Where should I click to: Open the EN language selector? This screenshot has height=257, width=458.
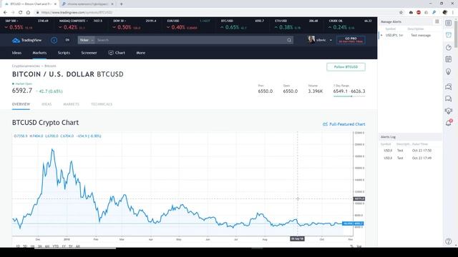click(x=67, y=40)
